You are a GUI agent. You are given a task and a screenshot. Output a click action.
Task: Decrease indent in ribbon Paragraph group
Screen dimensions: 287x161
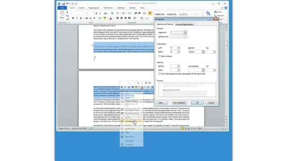point(135,13)
